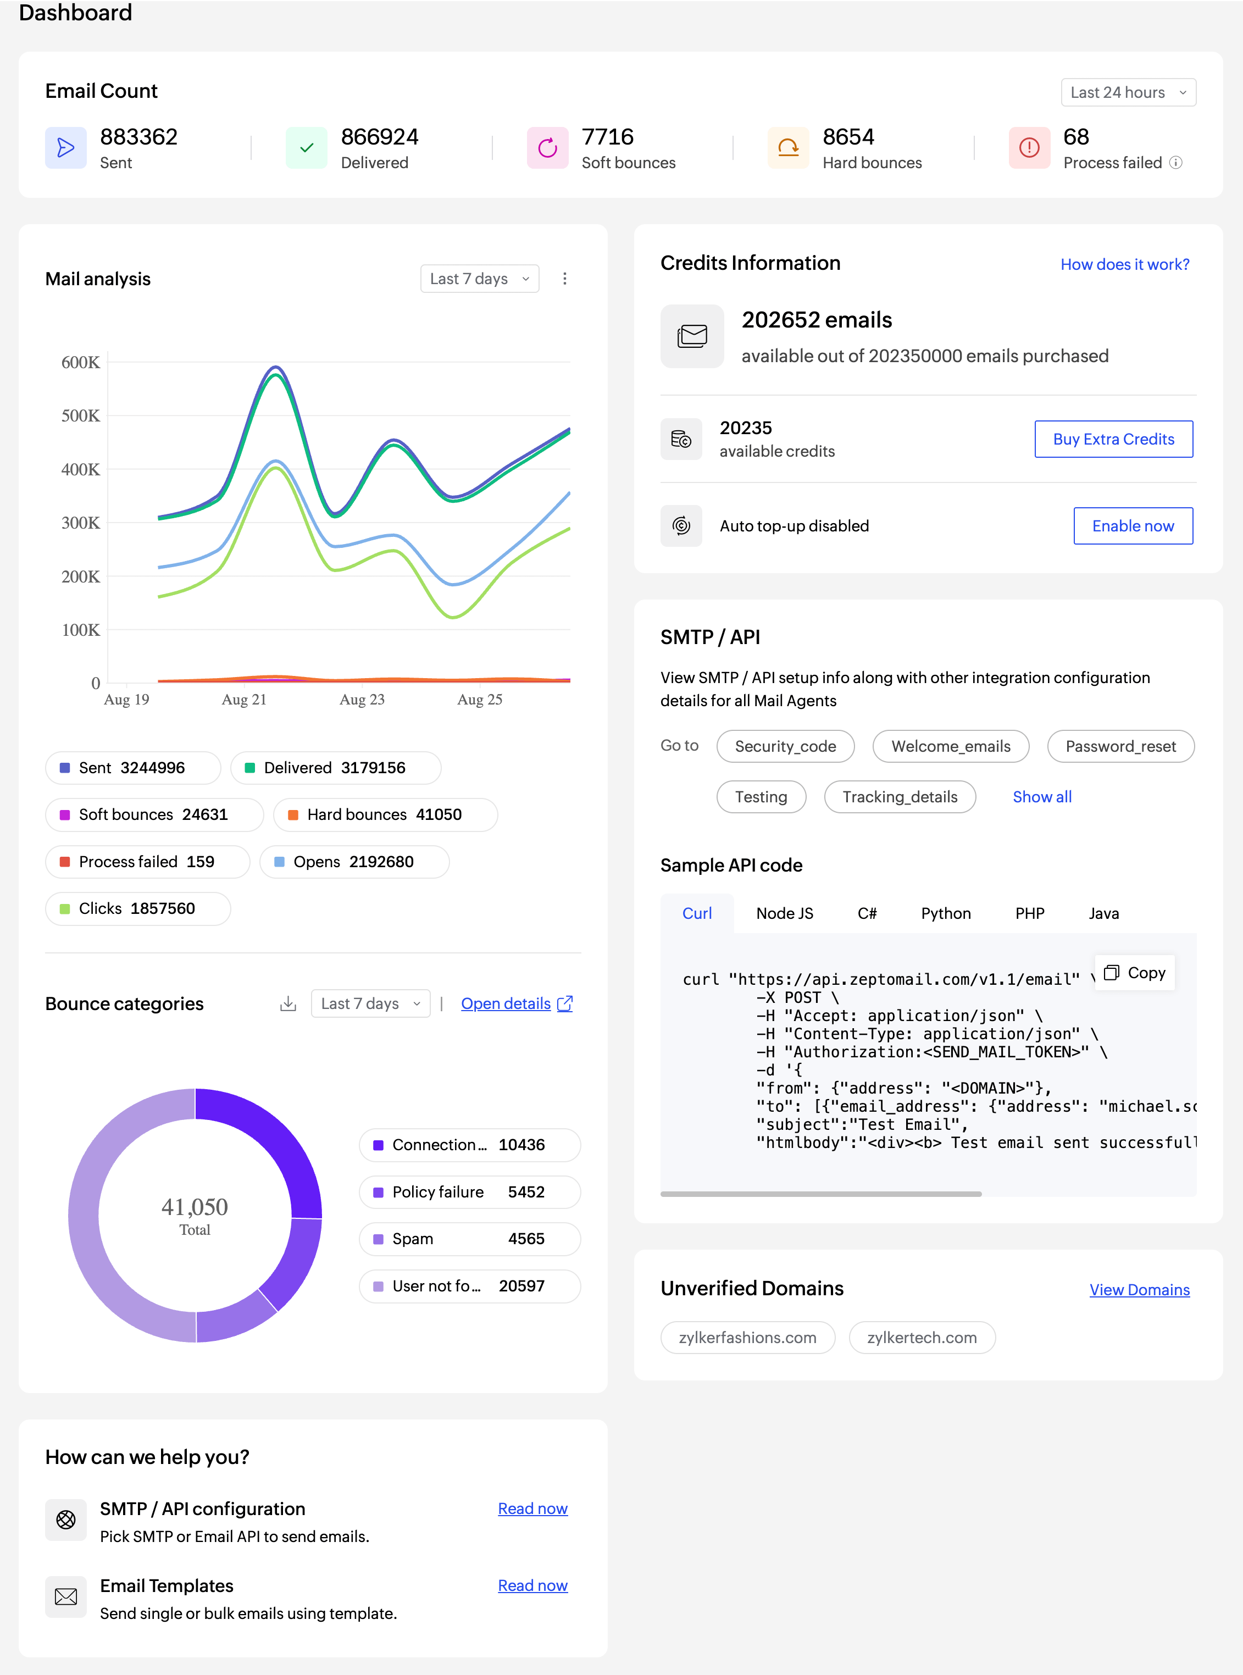Click the Auto top-up icon

point(681,526)
